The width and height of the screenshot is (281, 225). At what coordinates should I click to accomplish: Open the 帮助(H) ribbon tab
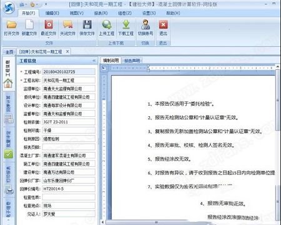pos(173,13)
